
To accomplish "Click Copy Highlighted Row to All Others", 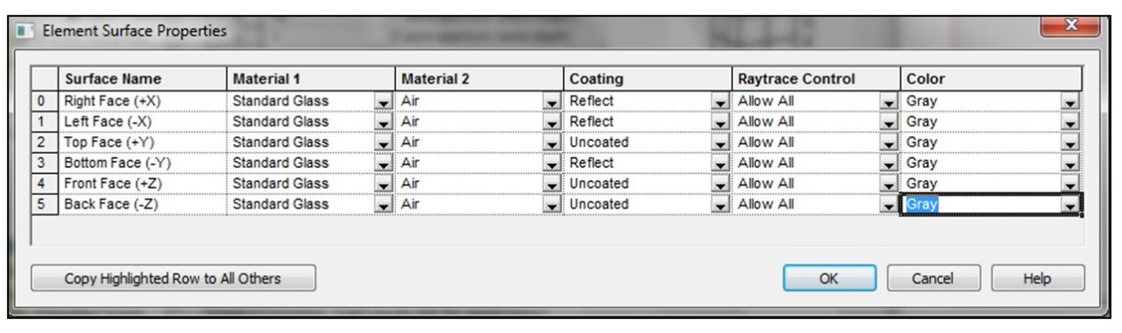I will [172, 278].
